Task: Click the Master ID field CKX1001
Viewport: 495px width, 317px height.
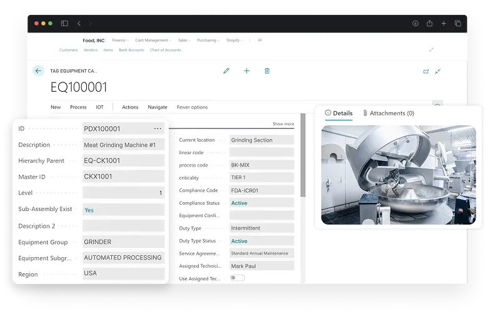Action: tap(123, 177)
